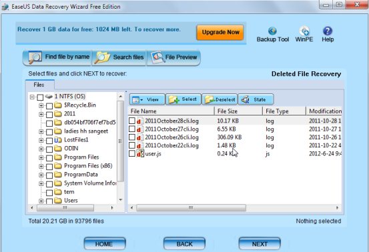This screenshot has width=369, height=252.
Task: Expand the $Recycle.Bin folder node
Action: (41, 105)
